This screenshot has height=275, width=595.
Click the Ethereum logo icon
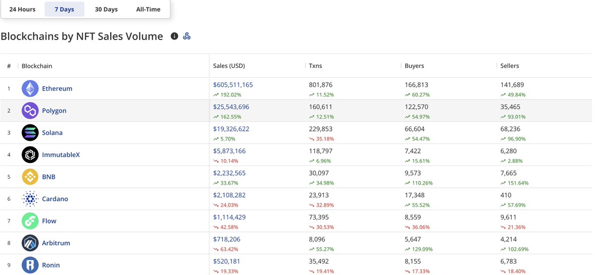(x=30, y=89)
